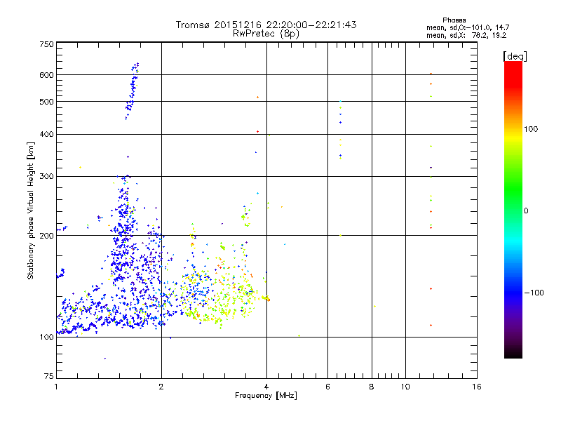Click the x-axis '1' tick label
Image resolution: width=561 pixels, height=421 pixels.
click(56, 387)
